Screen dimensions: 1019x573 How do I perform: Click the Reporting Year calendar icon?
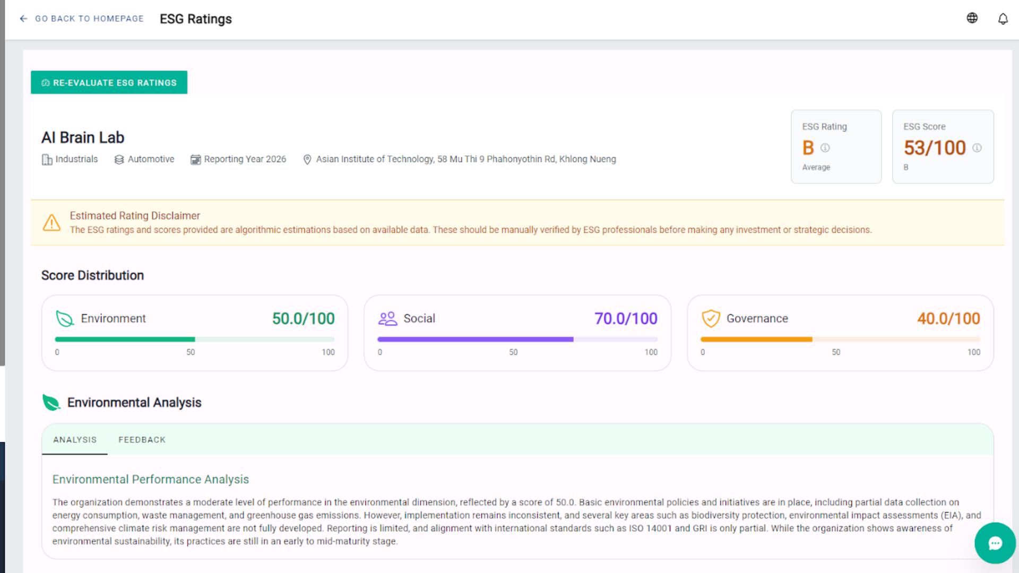pos(195,160)
